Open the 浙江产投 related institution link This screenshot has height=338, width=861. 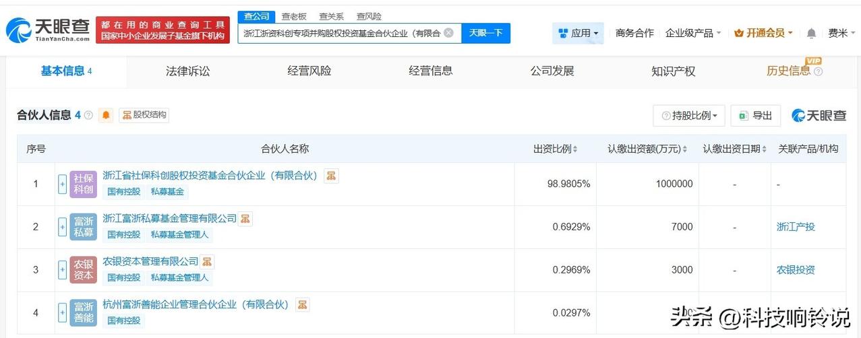pos(796,227)
